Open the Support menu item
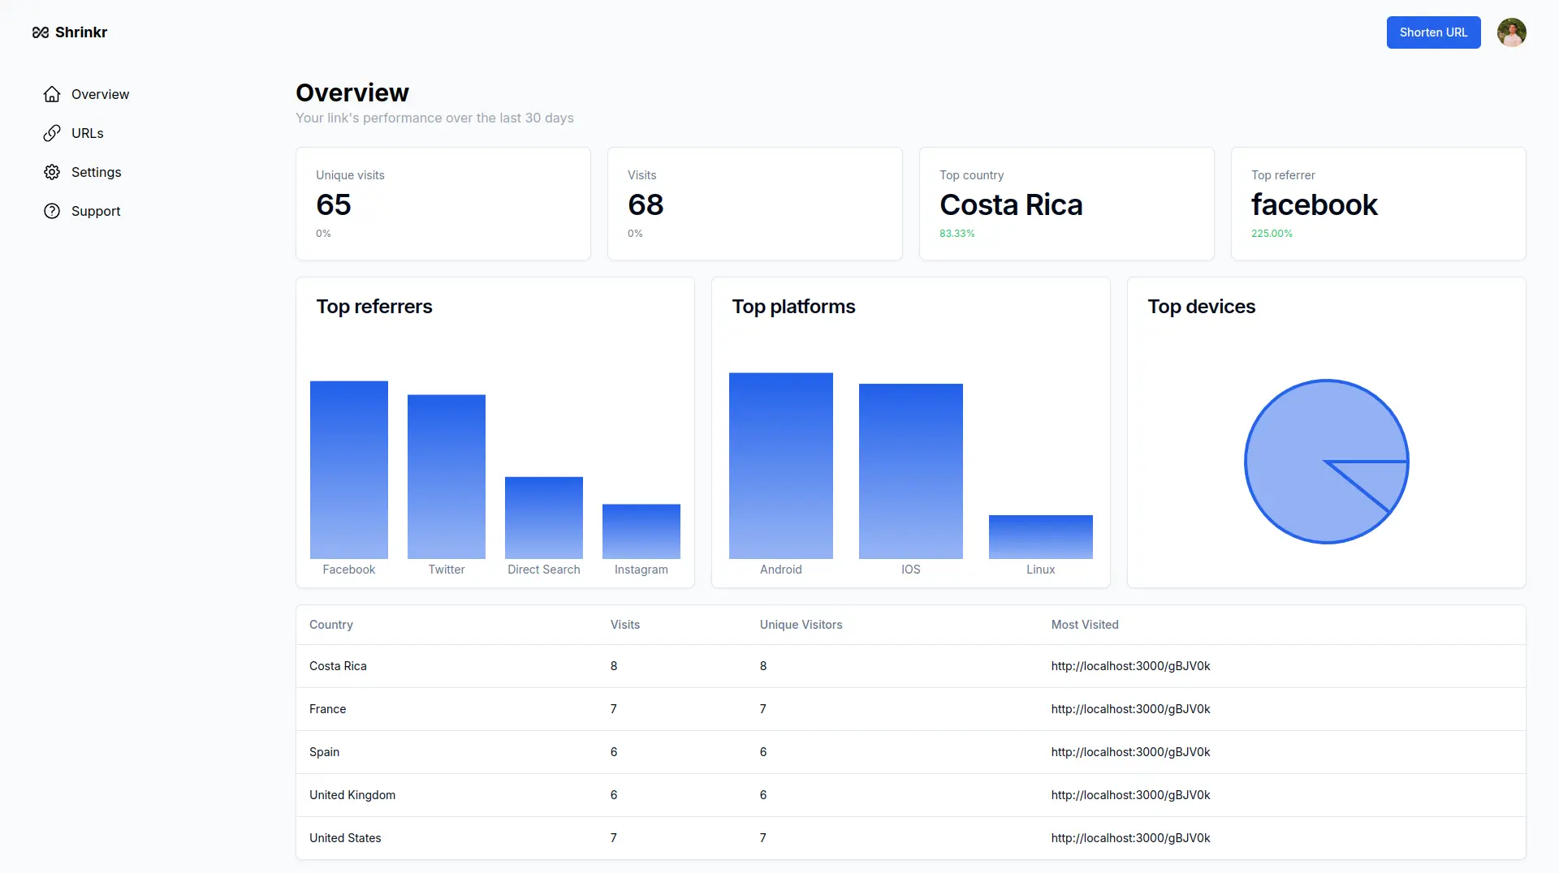This screenshot has height=873, width=1559. point(95,211)
